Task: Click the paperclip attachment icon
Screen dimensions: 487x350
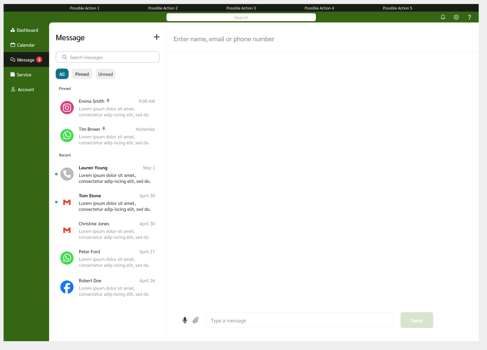Action: [x=196, y=320]
